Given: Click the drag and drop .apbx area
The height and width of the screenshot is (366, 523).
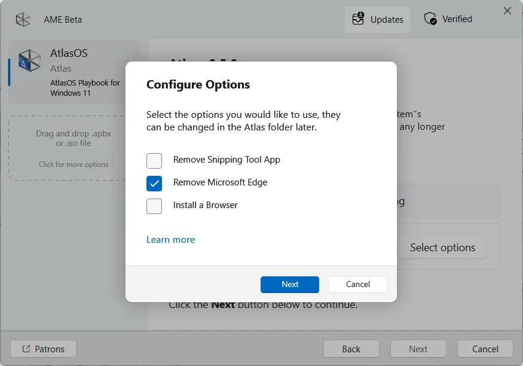Looking at the screenshot, I should (73, 138).
